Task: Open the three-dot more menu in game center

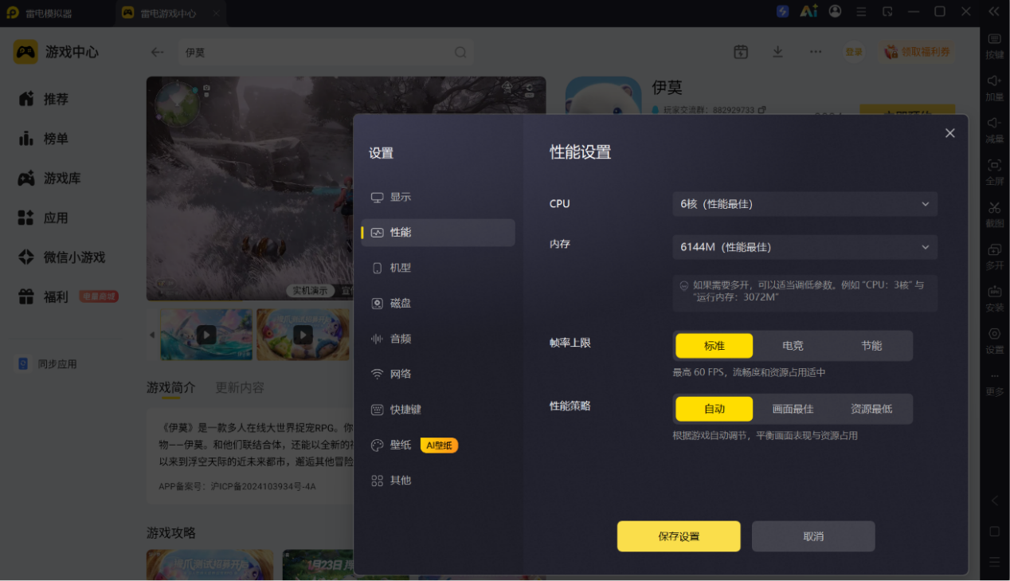Action: tap(815, 52)
